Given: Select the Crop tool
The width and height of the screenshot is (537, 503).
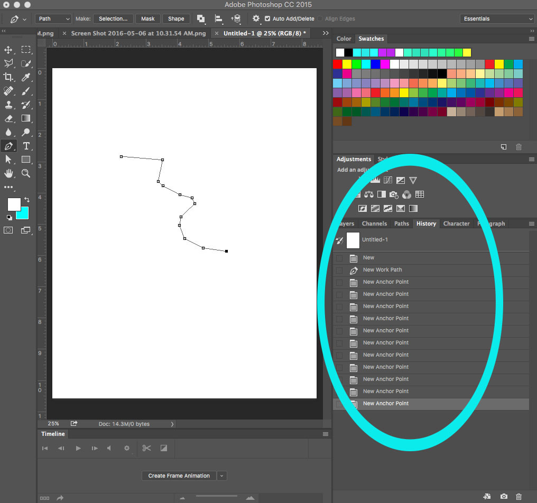Looking at the screenshot, I should pos(8,77).
